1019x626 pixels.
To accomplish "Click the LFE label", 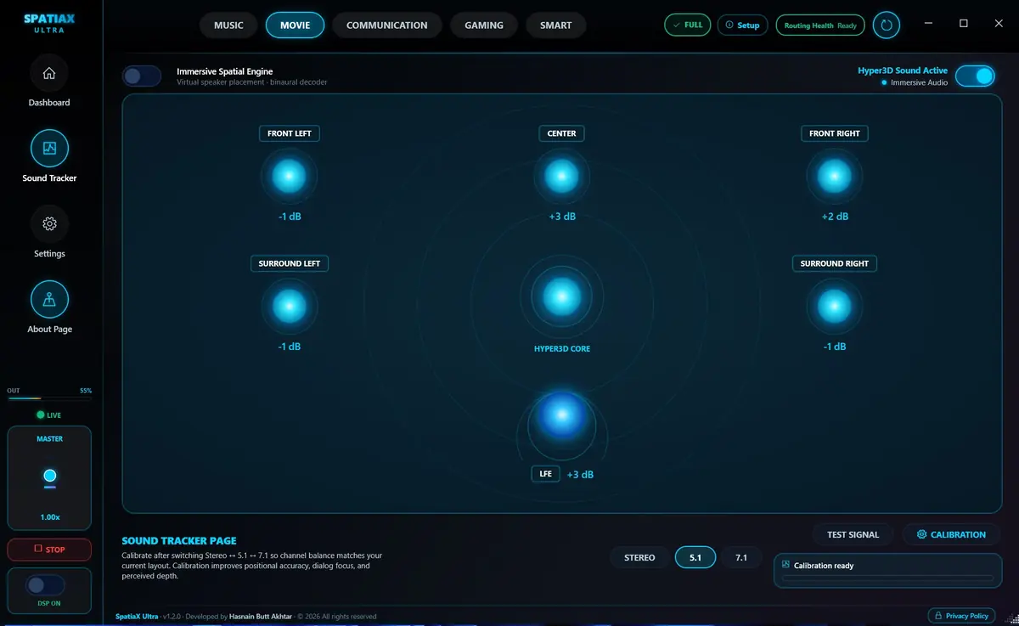I will pyautogui.click(x=545, y=474).
